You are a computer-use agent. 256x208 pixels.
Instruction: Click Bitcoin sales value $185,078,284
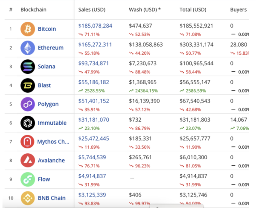[x=95, y=26]
